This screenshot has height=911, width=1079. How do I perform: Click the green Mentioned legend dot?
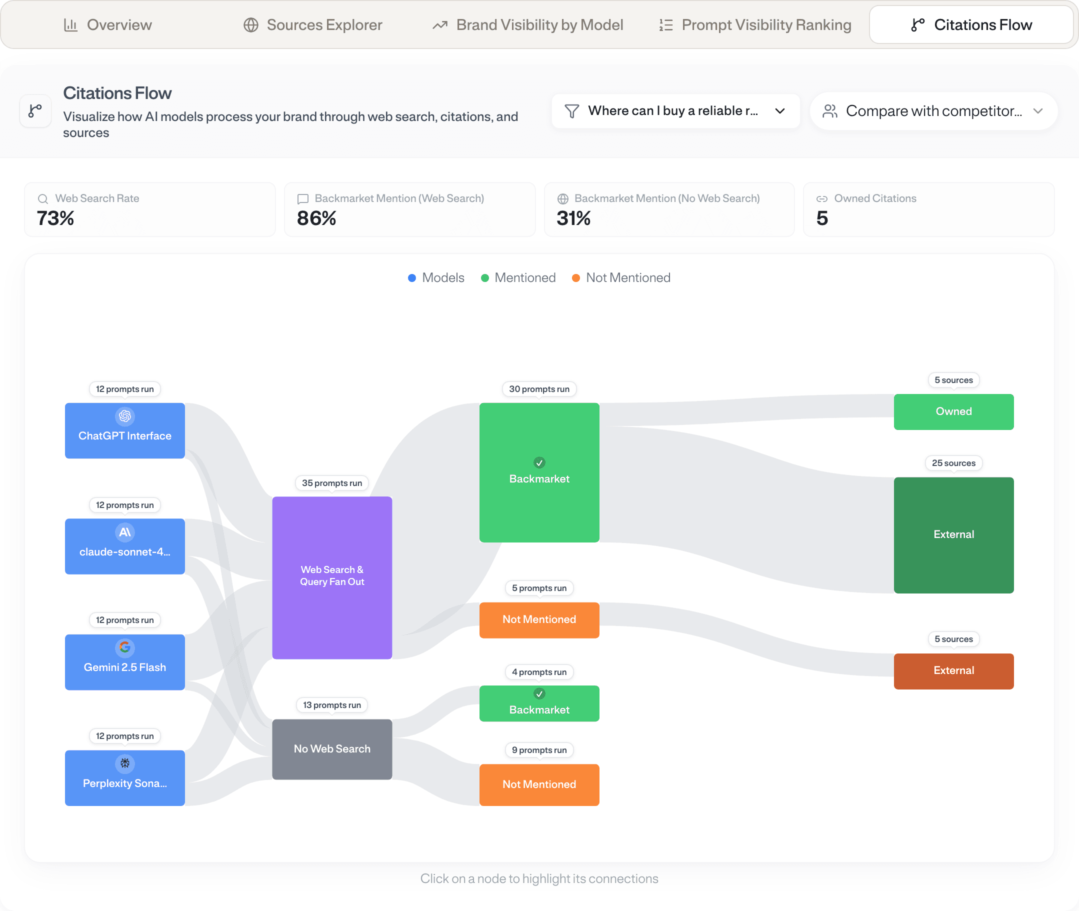485,278
